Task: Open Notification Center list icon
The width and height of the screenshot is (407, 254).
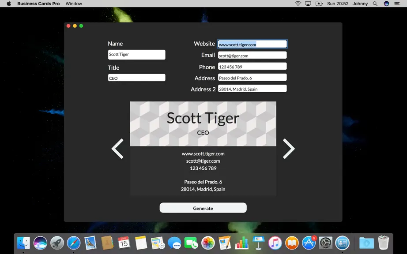Action: pyautogui.click(x=396, y=4)
